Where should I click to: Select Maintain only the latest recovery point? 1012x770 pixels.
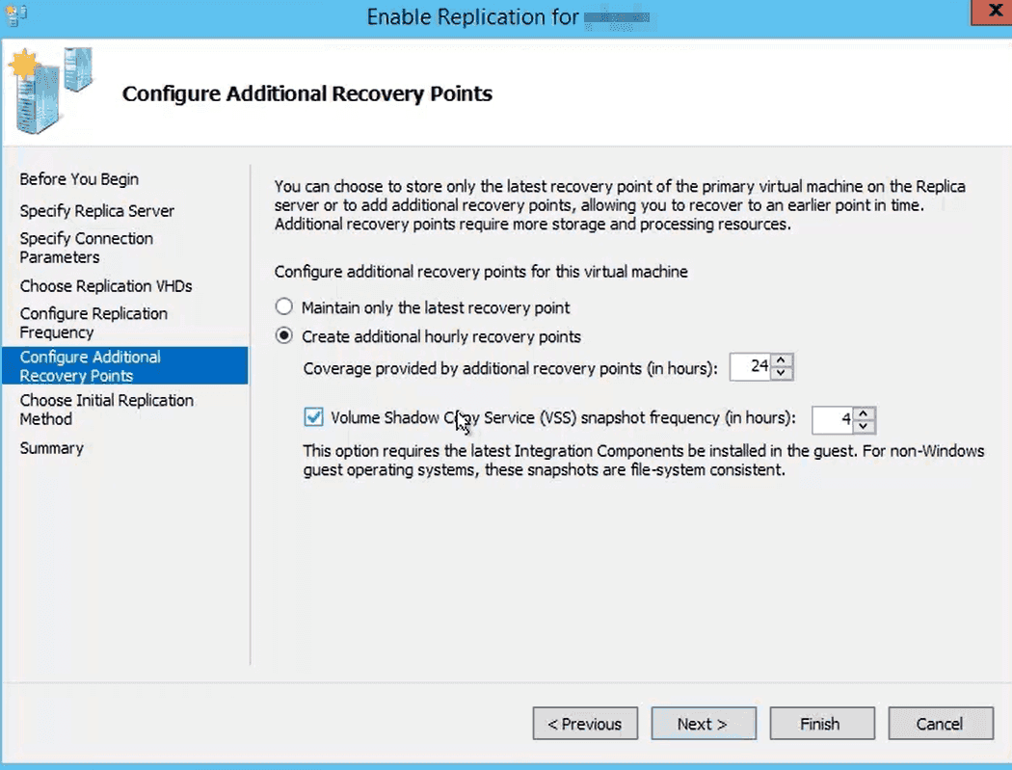click(x=283, y=307)
